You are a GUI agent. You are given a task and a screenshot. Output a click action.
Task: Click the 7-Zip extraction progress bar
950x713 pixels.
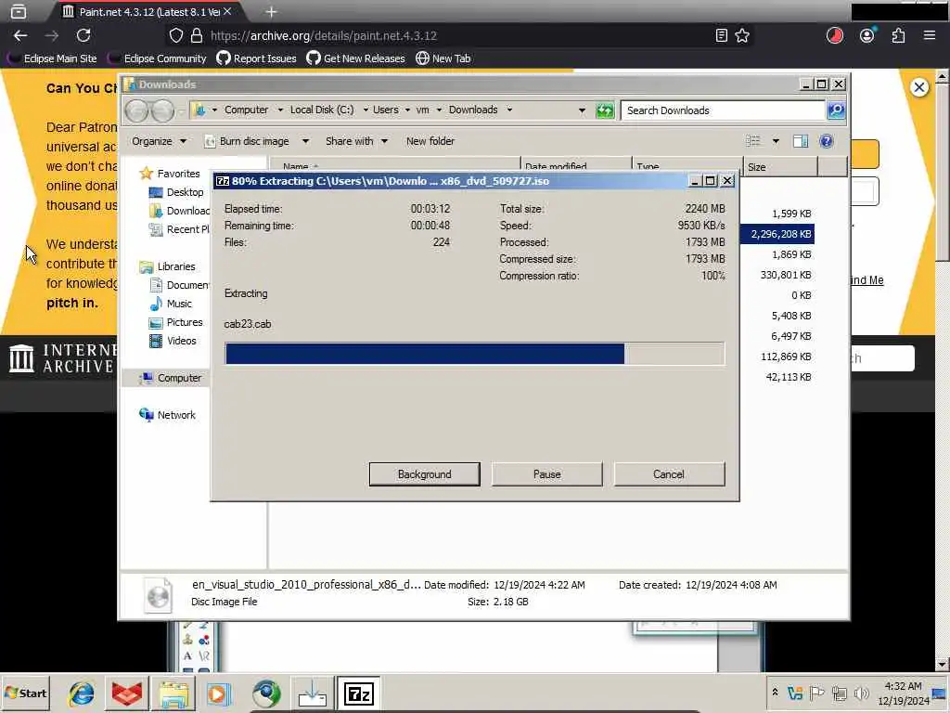click(474, 354)
